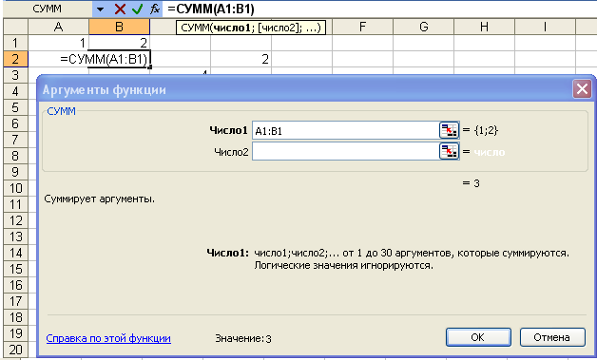Click the СУММ(число1; [число2]; ...) tooltip
Image resolution: width=597 pixels, height=360 pixels.
pyautogui.click(x=251, y=28)
